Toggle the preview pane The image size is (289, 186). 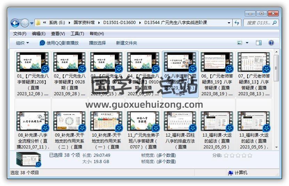coord(259,43)
